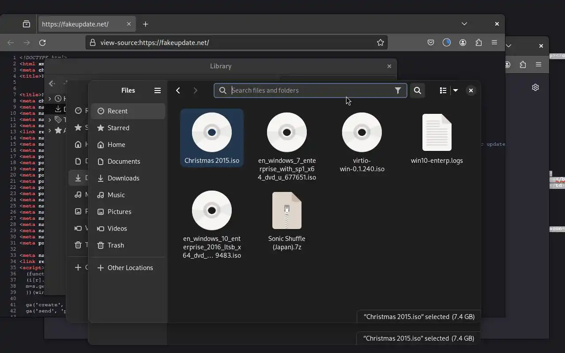This screenshot has width=565, height=353.
Task: Open Downloads in the Files sidebar
Action: click(128, 178)
